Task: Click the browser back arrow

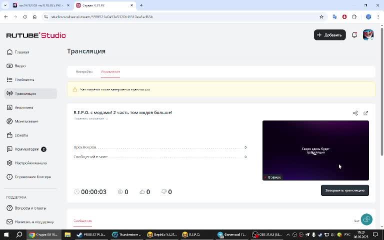Action: point(6,17)
